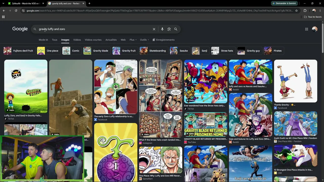Image resolution: width=324 pixels, height=182 pixels.
Task: Click the Demander à Gemini button
Action: 284,3
